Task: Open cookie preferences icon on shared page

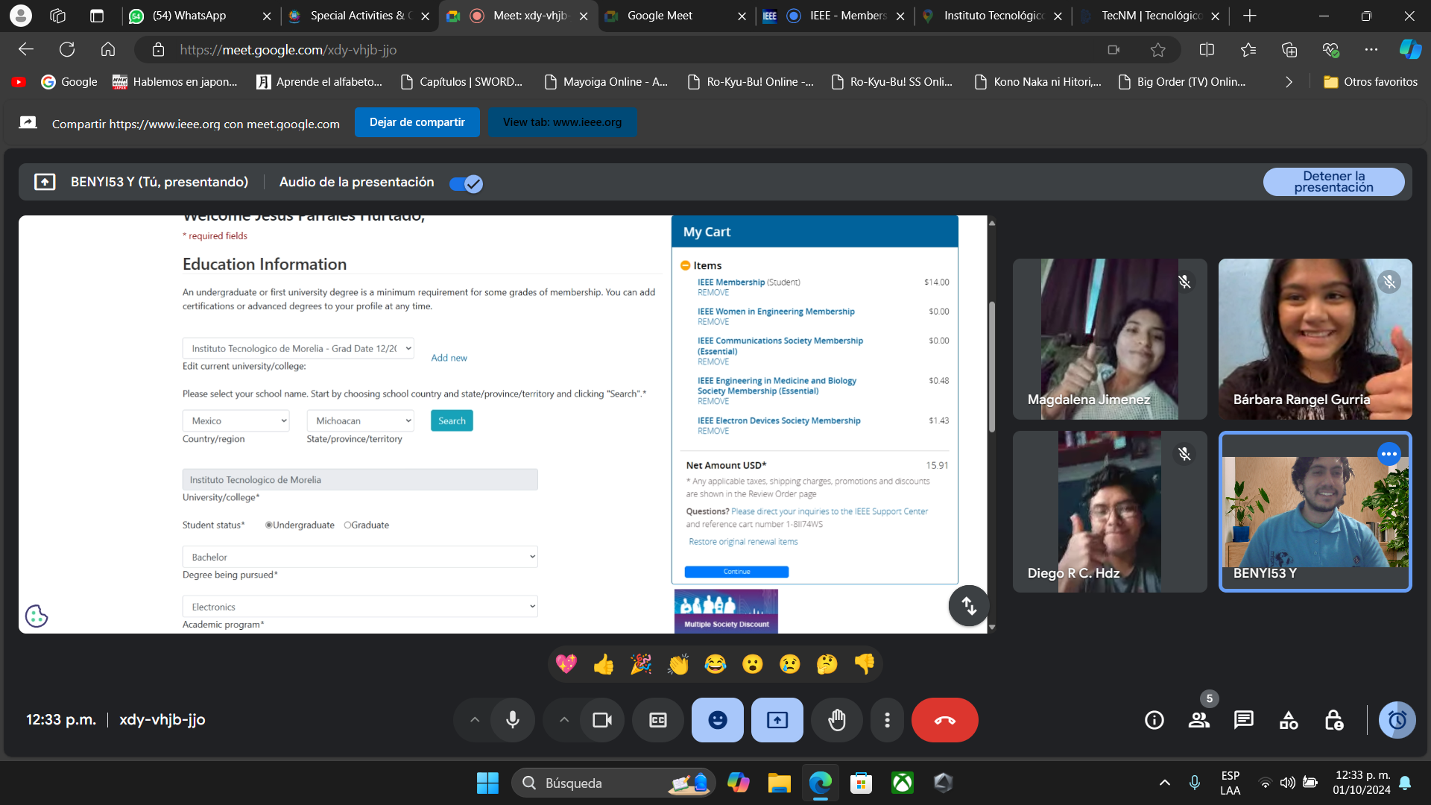Action: pos(37,616)
